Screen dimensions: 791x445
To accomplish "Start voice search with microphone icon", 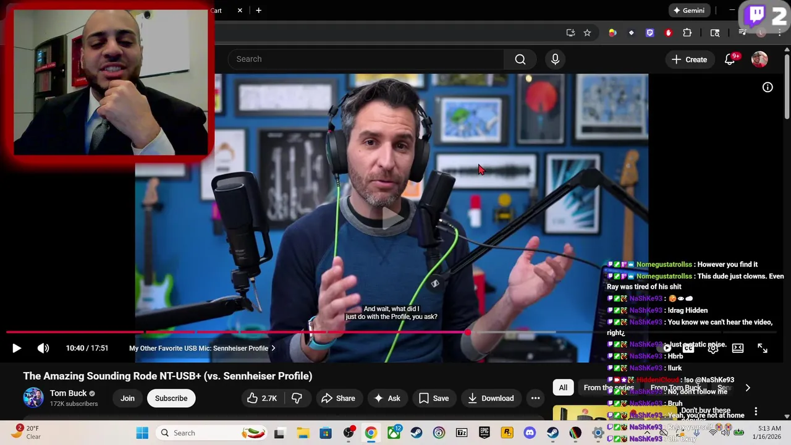I will pyautogui.click(x=555, y=59).
